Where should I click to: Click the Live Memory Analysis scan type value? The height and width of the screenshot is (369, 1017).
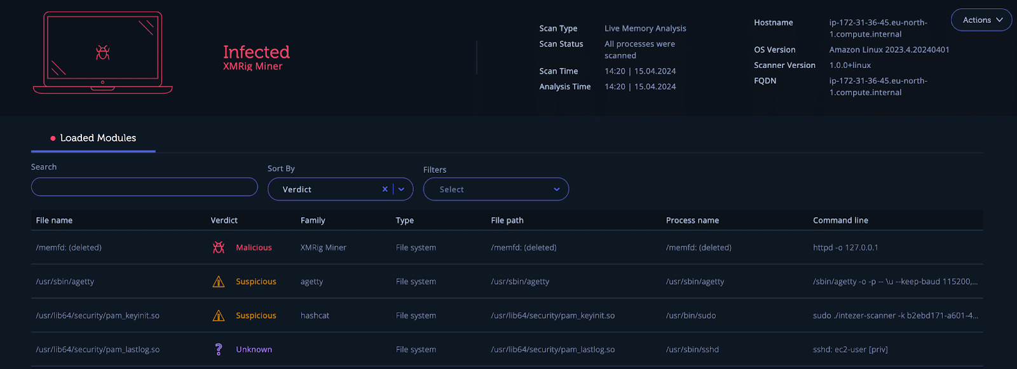click(x=645, y=29)
